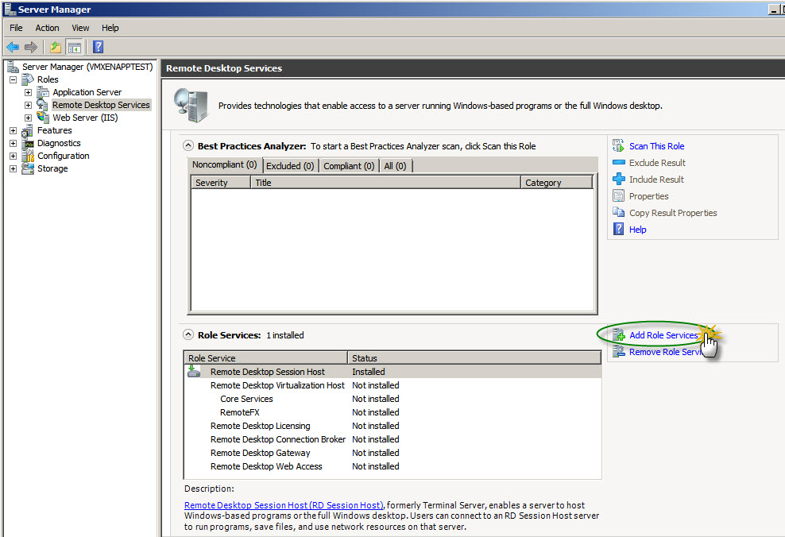This screenshot has width=785, height=537.
Task: Click the Remote Desktop Services role icon
Action: 44,105
